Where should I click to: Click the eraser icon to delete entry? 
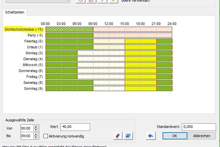(118, 136)
